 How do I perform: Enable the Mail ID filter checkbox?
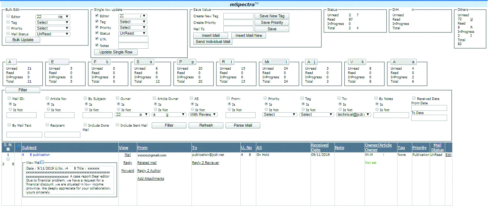9,98
